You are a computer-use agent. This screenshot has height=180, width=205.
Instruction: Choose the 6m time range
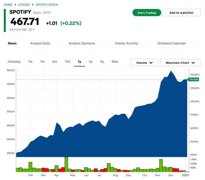tap(55, 61)
